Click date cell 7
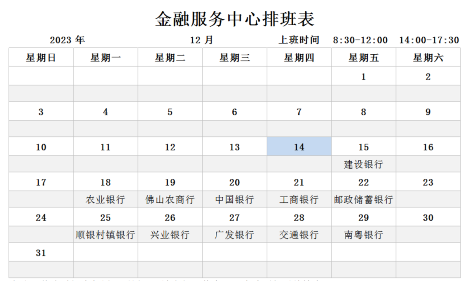This screenshot has width=469, height=281. (299, 111)
